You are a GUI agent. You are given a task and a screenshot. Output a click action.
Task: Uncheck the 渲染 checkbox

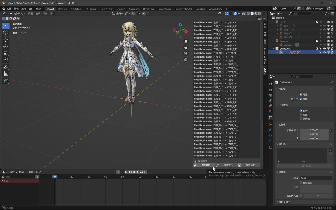coord(301,99)
